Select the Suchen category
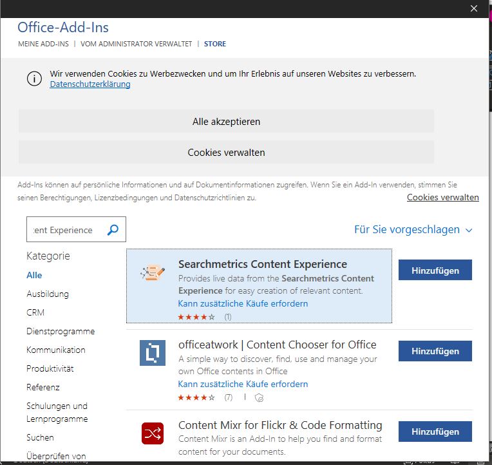This screenshot has height=465, width=492. 40,437
